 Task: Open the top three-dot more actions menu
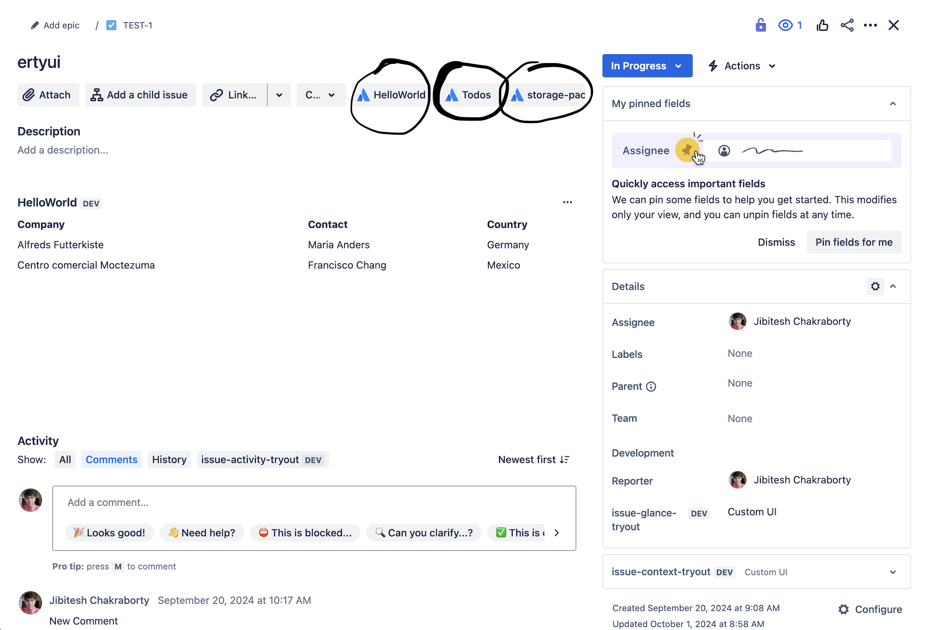[870, 25]
